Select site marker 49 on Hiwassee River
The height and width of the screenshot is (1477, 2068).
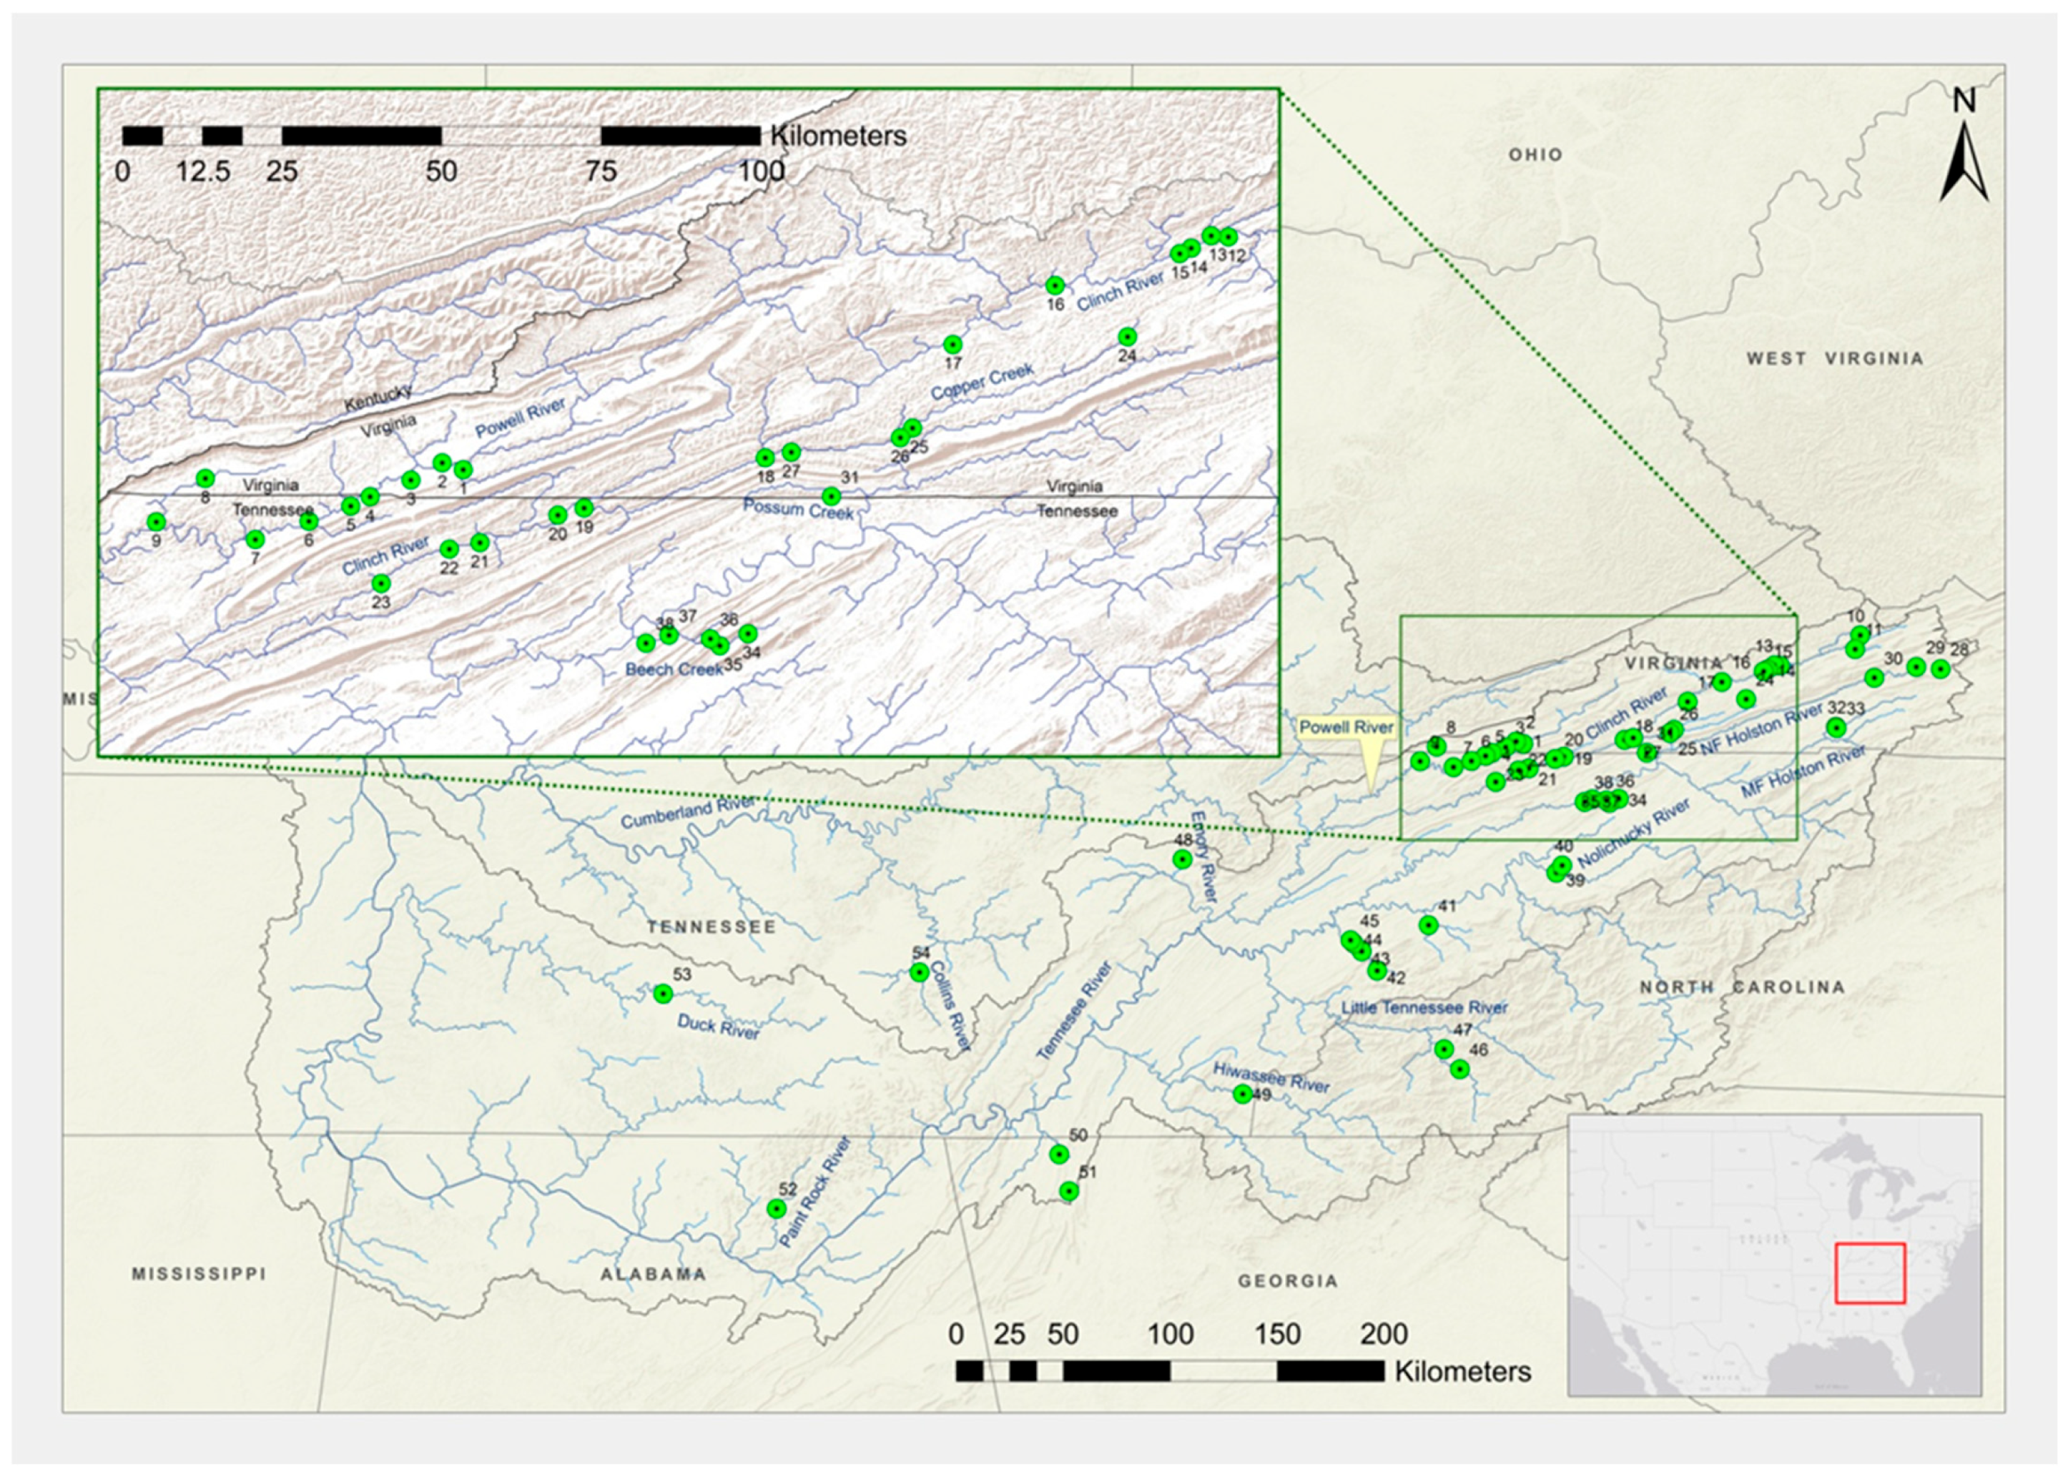(1243, 1094)
